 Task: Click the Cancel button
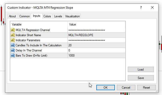tap(126, 88)
